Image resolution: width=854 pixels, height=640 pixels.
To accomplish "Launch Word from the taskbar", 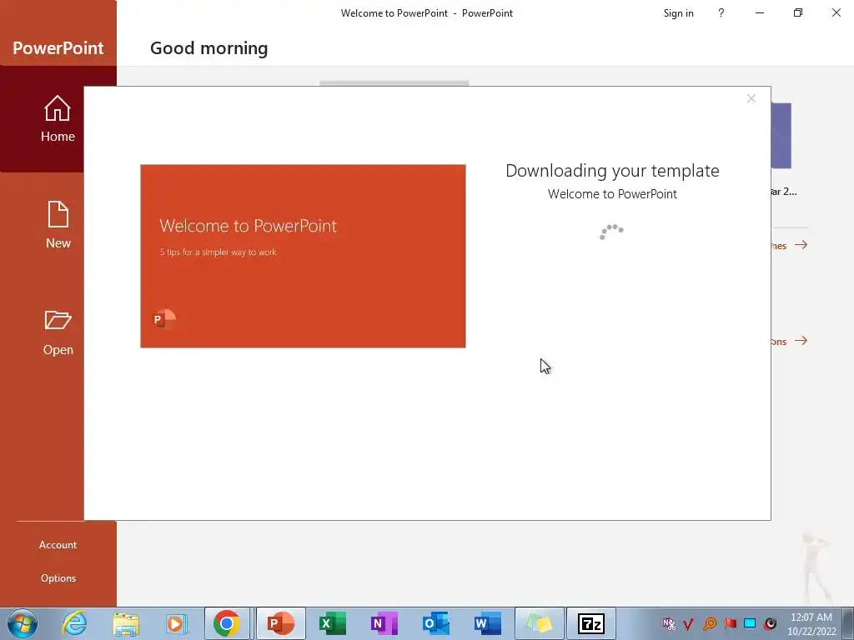I will click(487, 623).
